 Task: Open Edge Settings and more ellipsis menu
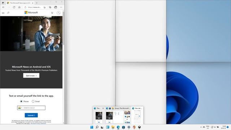point(61,7)
